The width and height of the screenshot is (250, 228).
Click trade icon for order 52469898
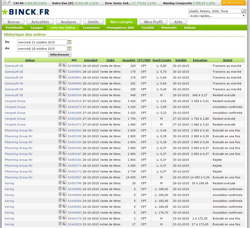click(60, 66)
